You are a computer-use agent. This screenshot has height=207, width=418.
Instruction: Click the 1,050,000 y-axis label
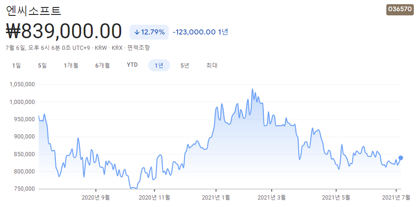click(22, 84)
